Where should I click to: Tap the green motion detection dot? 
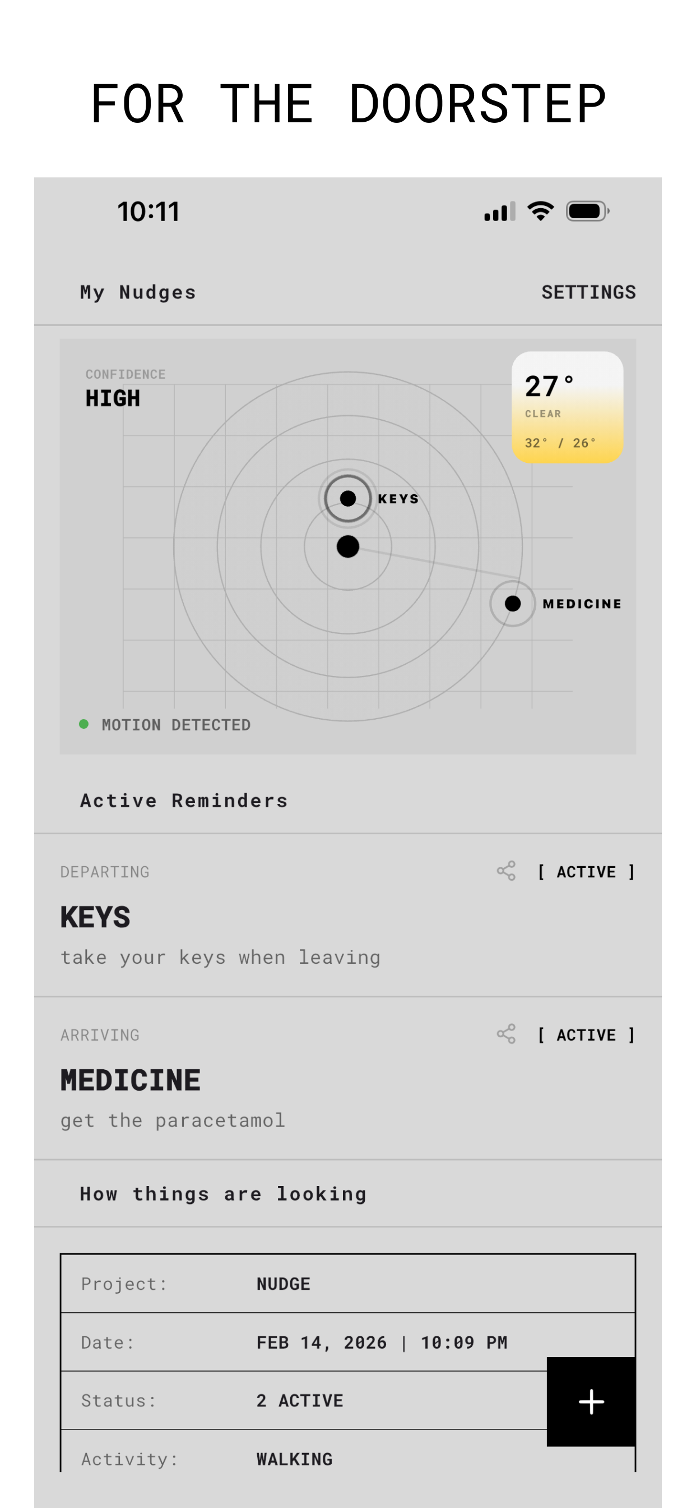(83, 724)
